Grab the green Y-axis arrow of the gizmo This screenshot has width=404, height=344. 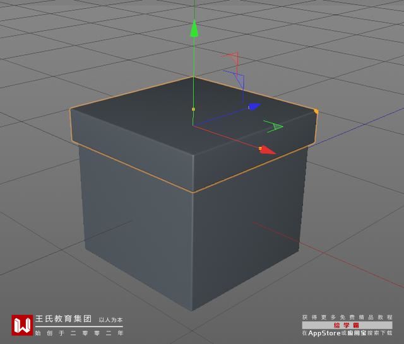pos(194,28)
